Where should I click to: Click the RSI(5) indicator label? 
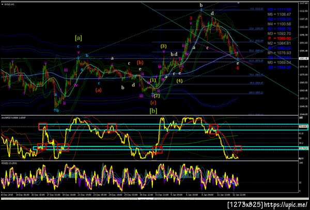pos(9,163)
